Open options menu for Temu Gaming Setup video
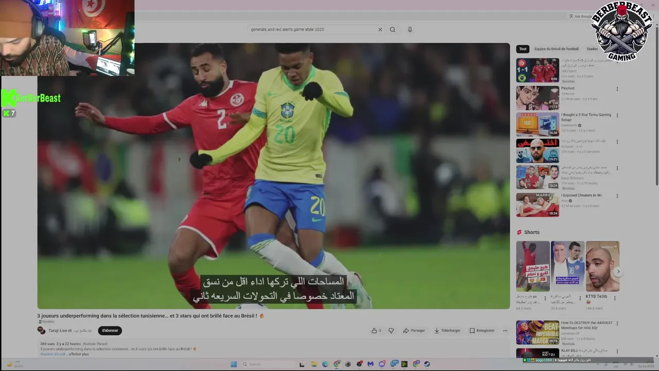This screenshot has height=371, width=659. [x=617, y=115]
